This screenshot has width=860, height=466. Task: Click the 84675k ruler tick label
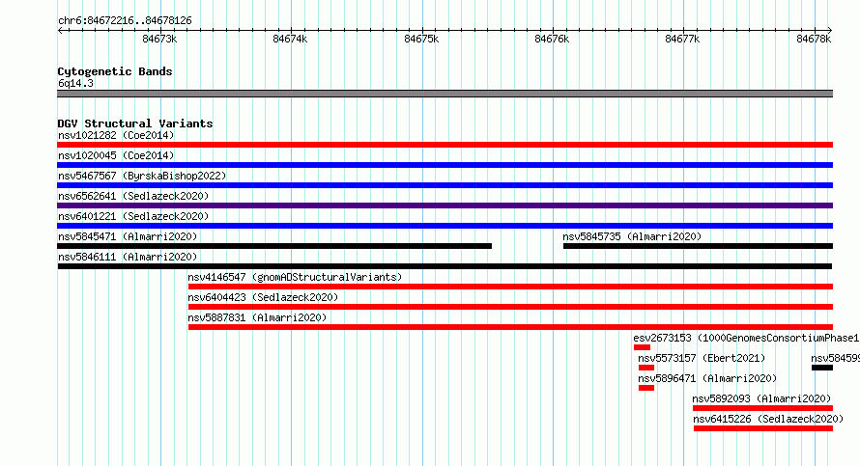pyautogui.click(x=421, y=39)
